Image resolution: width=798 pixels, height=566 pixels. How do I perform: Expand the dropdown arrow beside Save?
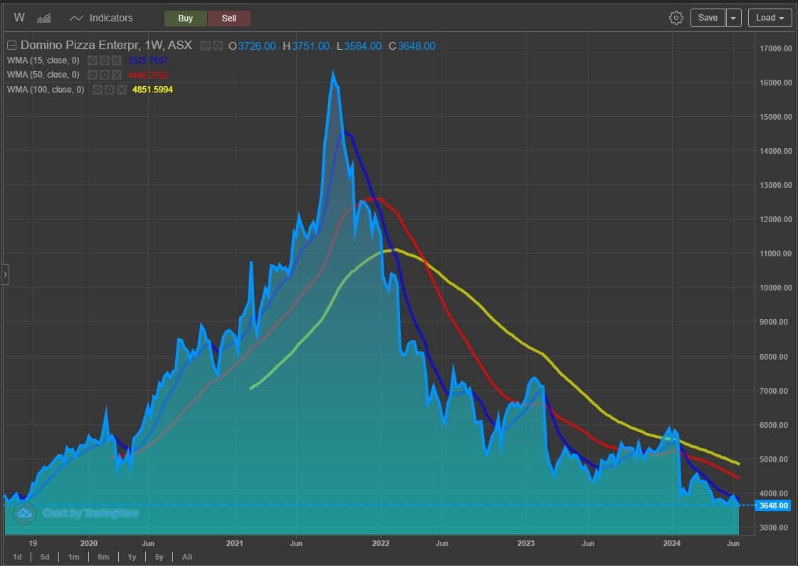pyautogui.click(x=733, y=18)
